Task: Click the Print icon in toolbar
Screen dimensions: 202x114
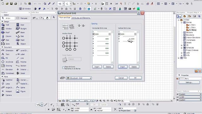Action: coord(15,4)
